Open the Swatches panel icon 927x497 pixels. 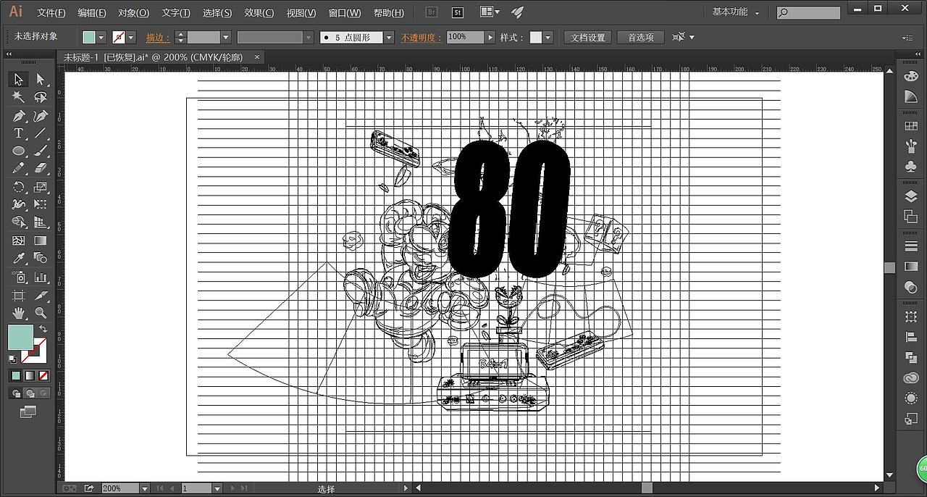click(911, 126)
